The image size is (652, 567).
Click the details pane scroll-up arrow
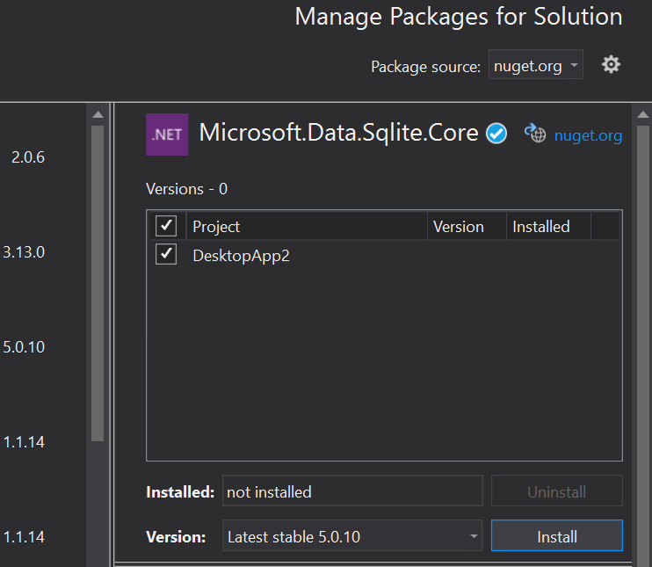[x=643, y=115]
